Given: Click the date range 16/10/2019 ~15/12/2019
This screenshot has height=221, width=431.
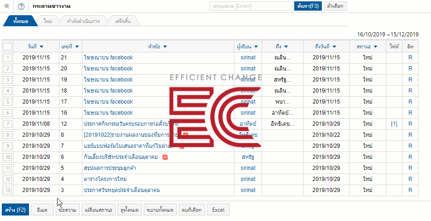Looking at the screenshot, I should click(388, 35).
